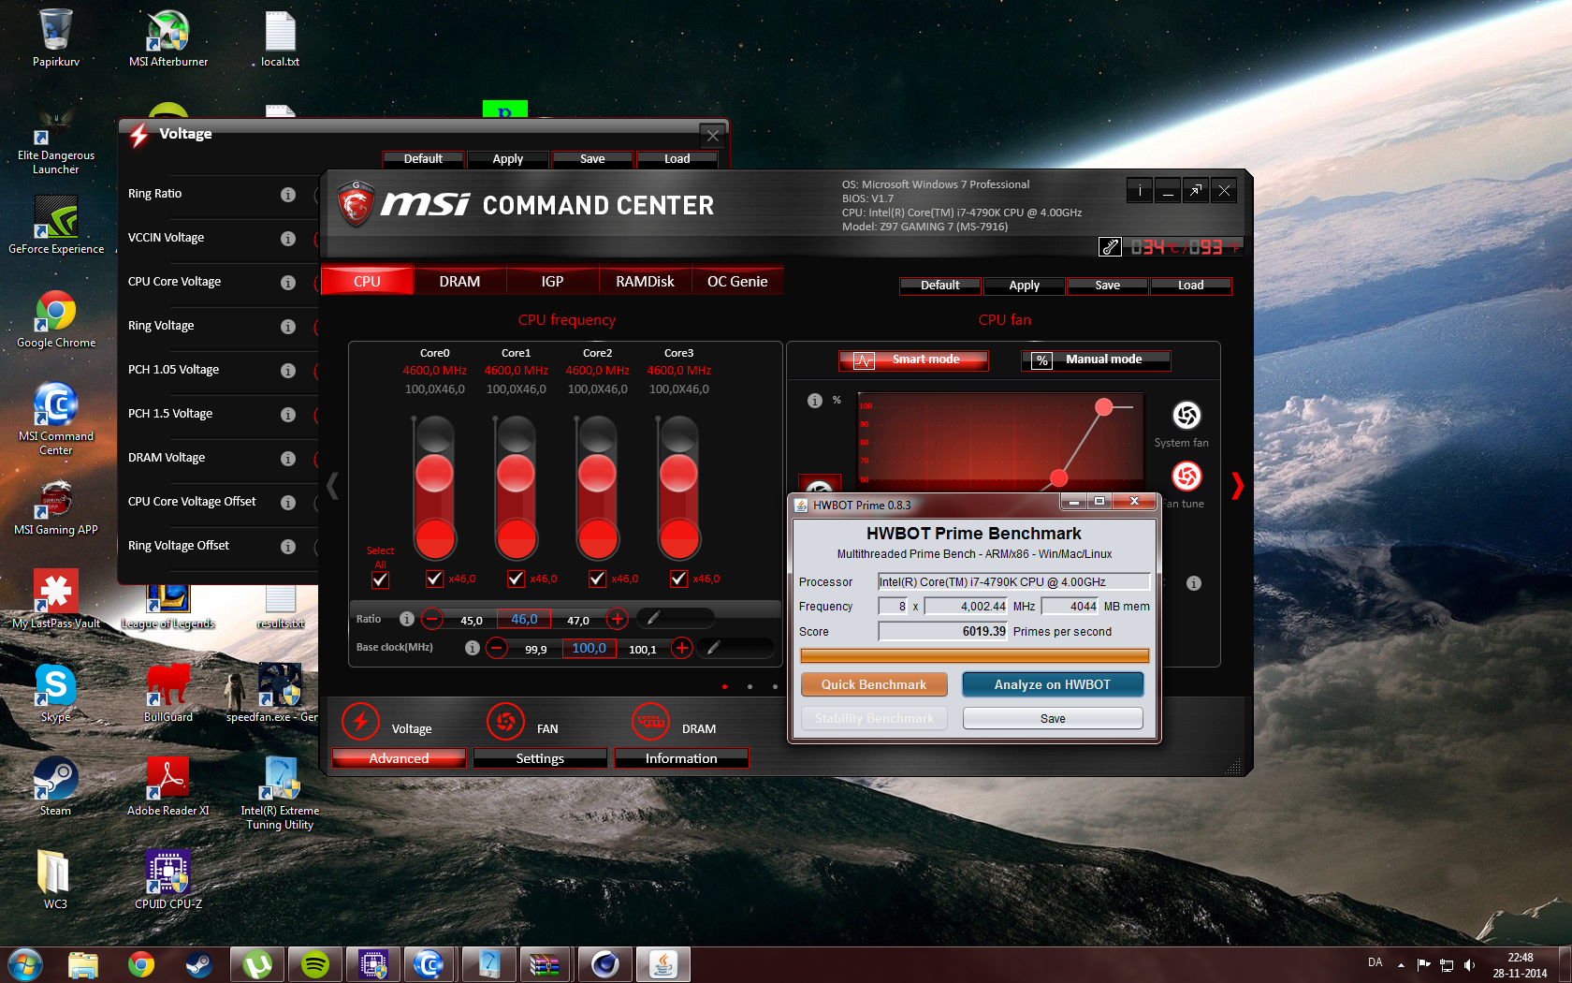
Task: Go to previous page with left chevron
Action: point(332,486)
